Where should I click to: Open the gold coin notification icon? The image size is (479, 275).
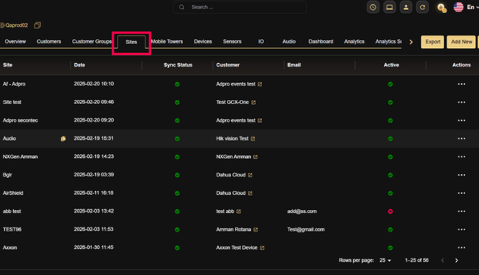(x=441, y=8)
